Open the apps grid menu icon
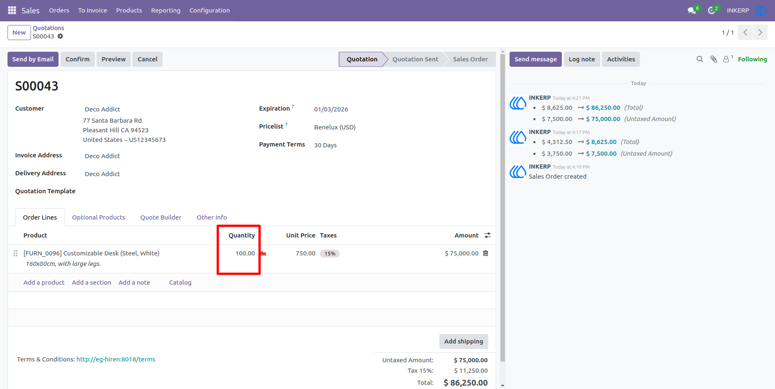 pyautogui.click(x=12, y=10)
